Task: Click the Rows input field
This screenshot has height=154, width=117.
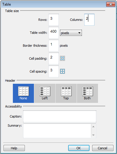Action: (54, 20)
